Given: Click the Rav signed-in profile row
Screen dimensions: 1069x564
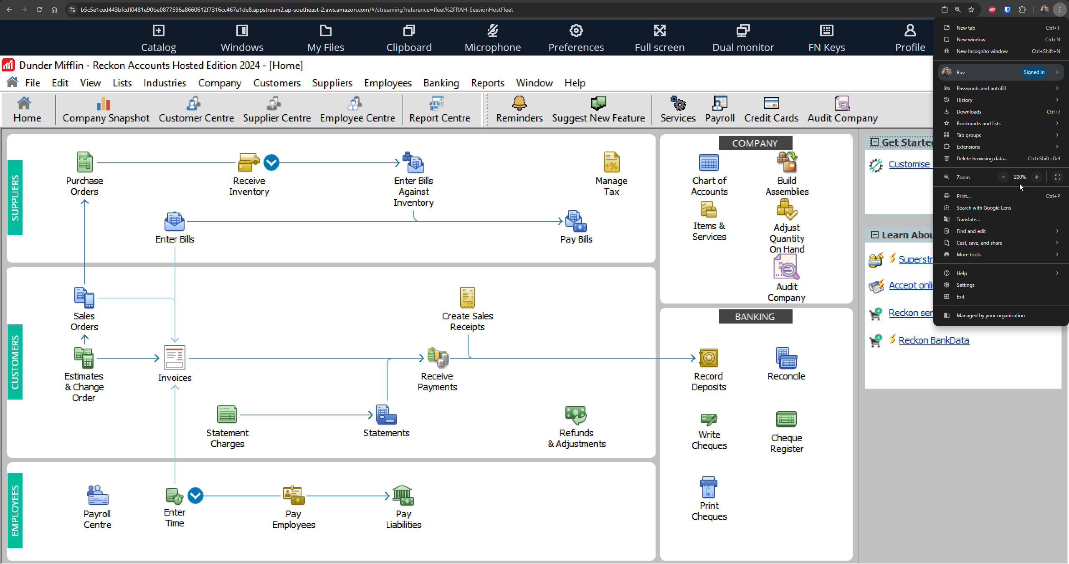Looking at the screenshot, I should (x=1001, y=72).
